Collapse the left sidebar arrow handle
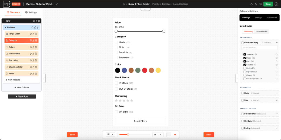Screen dimensions: 281x140 click(x=44, y=78)
